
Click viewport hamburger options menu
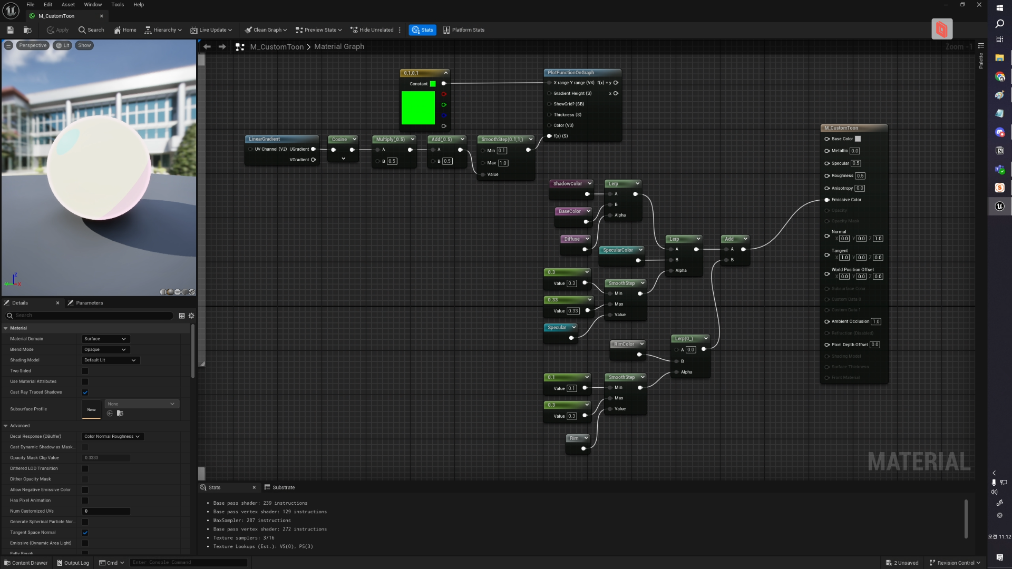point(8,45)
